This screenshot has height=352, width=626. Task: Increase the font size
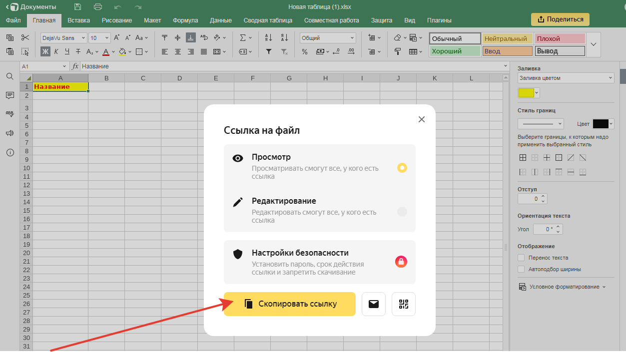point(117,37)
